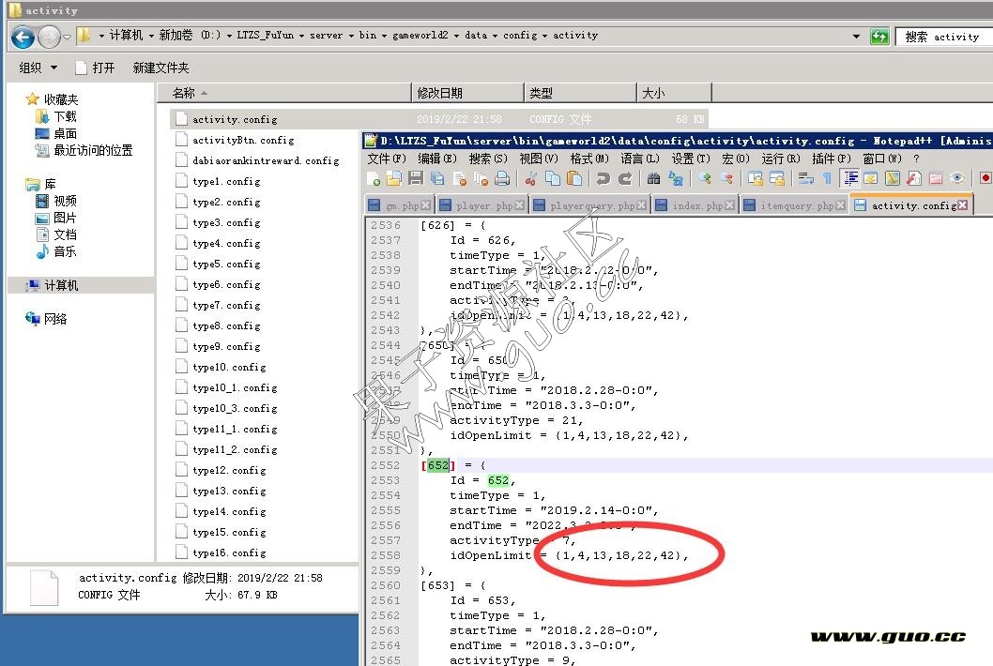The height and width of the screenshot is (666, 993).
Task: Click the Paste clipboard icon in Notepad++ toolbar
Action: pyautogui.click(x=574, y=179)
